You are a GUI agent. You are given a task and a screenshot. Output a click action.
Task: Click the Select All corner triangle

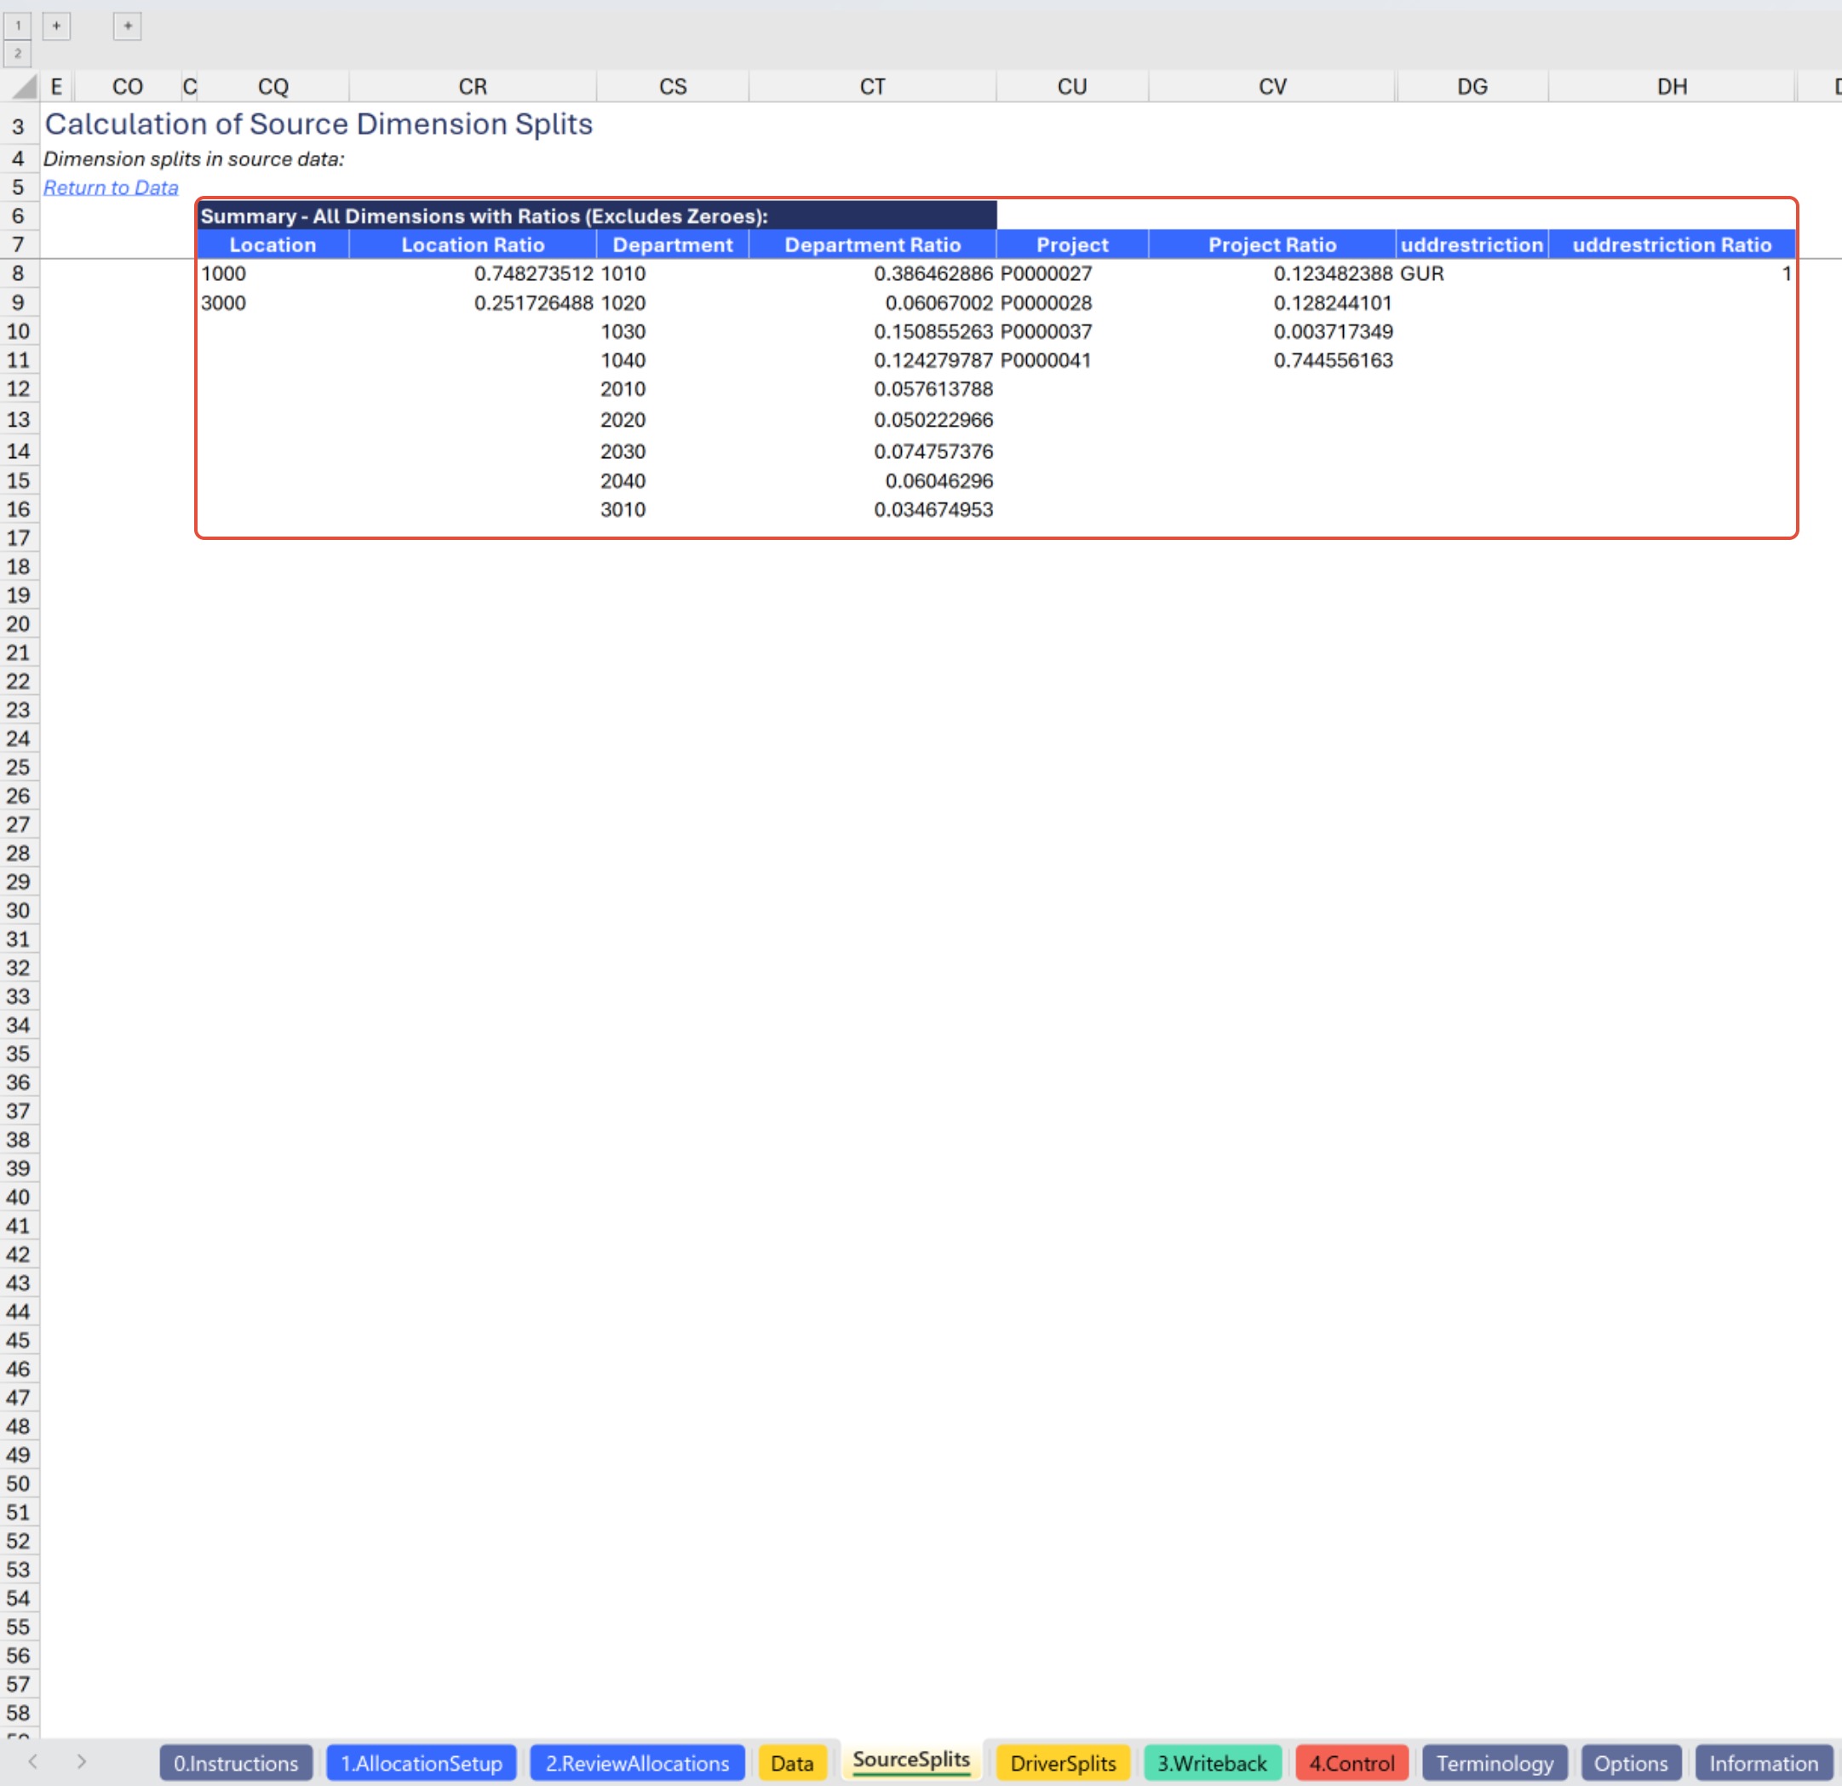tap(25, 87)
